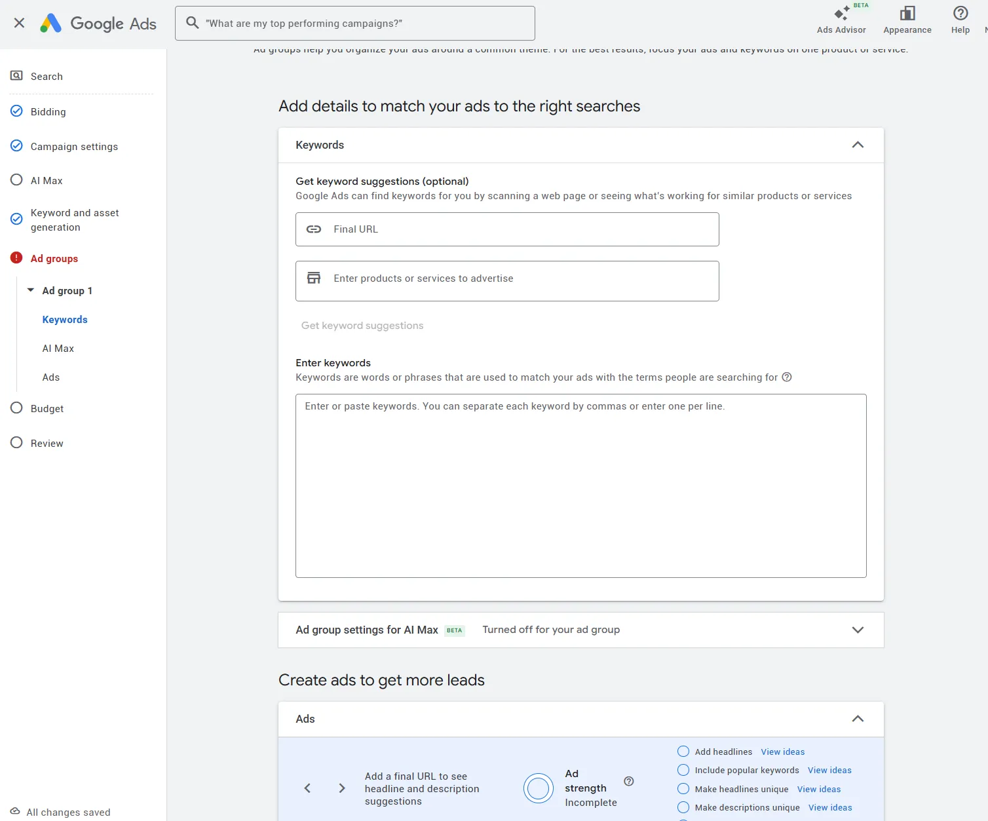
Task: Click the Google Ads logo
Action: (98, 24)
